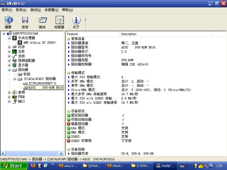Open the 测试(B) menu
This screenshot has width=227, height=170.
(35, 10)
